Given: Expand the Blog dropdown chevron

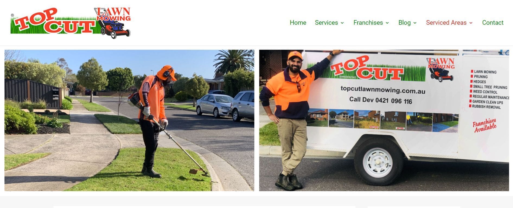Looking at the screenshot, I should click(x=415, y=23).
